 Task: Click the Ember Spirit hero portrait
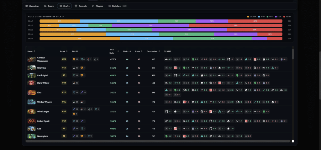point(32,121)
